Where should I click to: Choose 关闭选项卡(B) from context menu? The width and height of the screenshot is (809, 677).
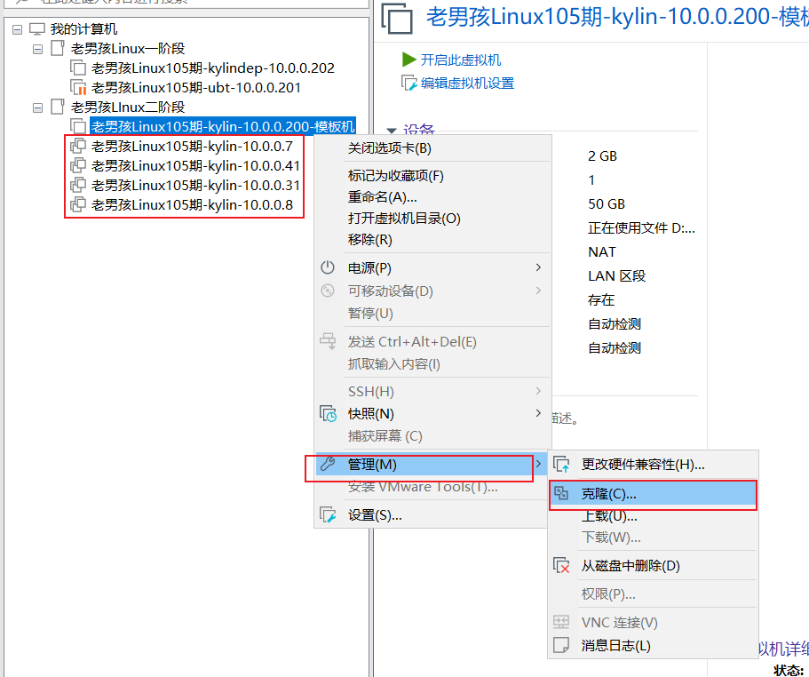(x=432, y=148)
